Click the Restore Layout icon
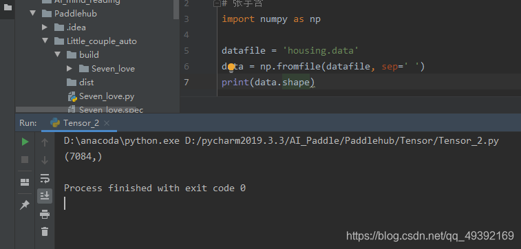 (x=25, y=182)
